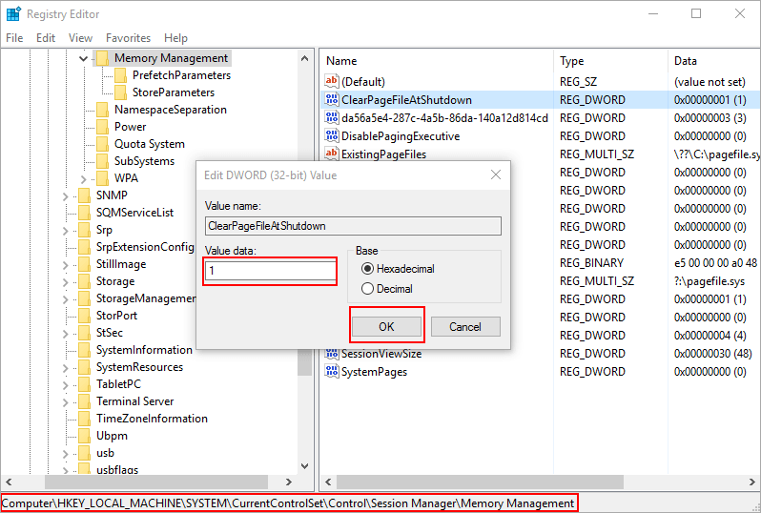Open the View menu

click(80, 38)
